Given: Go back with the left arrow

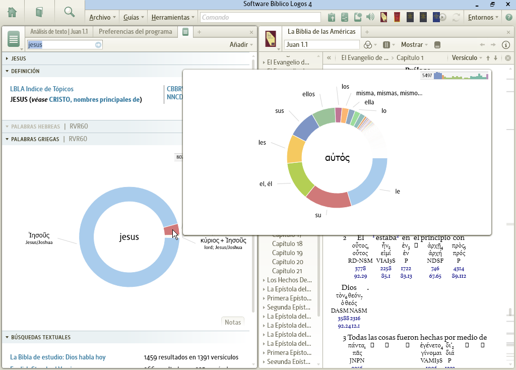Looking at the screenshot, I should 482,45.
